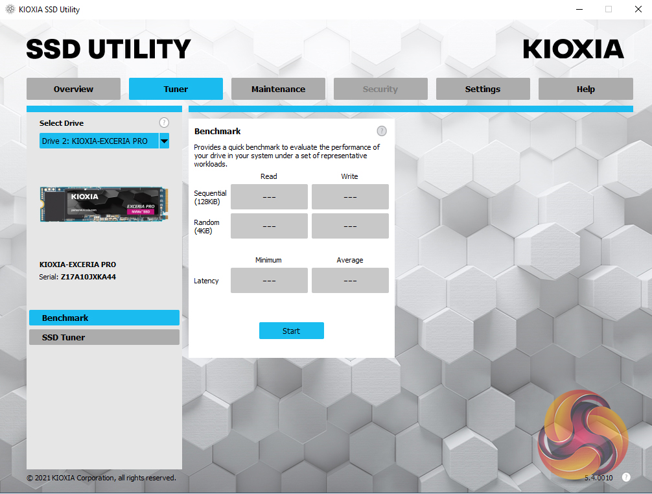This screenshot has height=494, width=652.
Task: Click the Select Drive help question icon
Action: click(164, 123)
